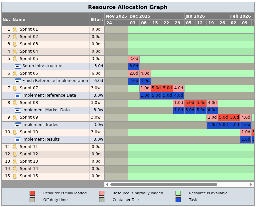Click the blue 4.0d bar for Implement Trades
Image resolution: width=256 pixels, height=207 pixels.
pyautogui.click(x=246, y=125)
